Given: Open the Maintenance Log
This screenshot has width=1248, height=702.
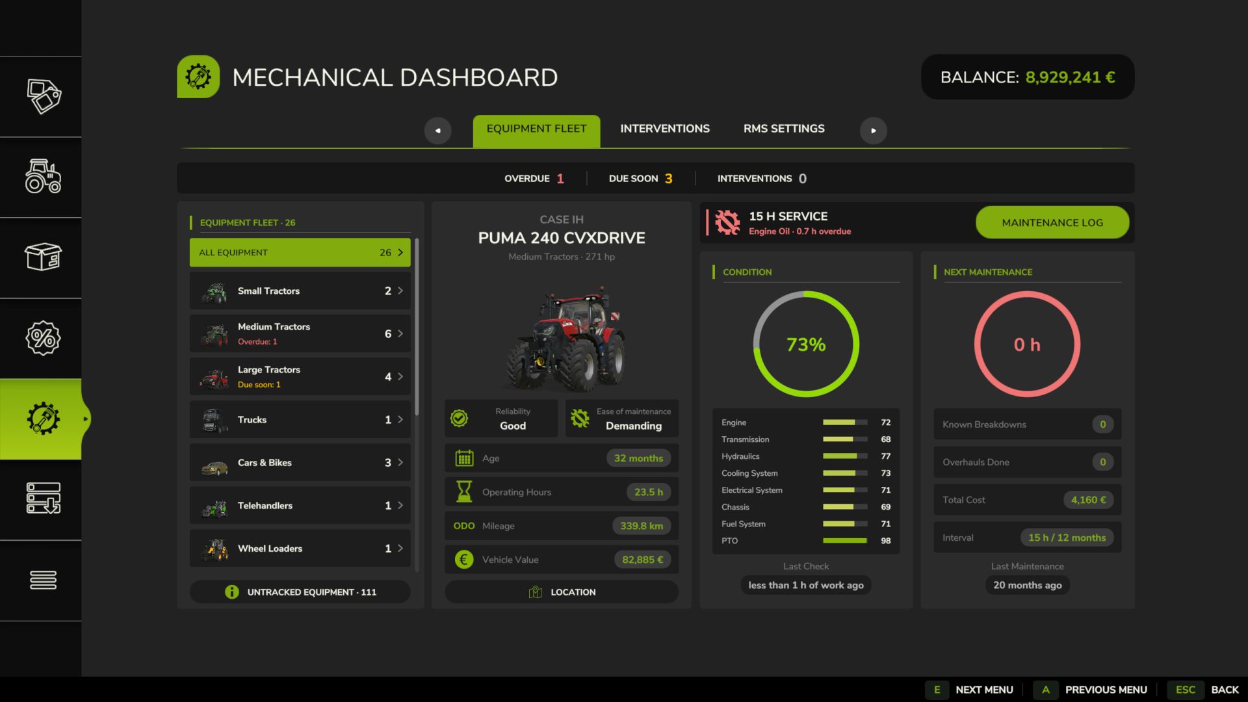Looking at the screenshot, I should tap(1052, 222).
